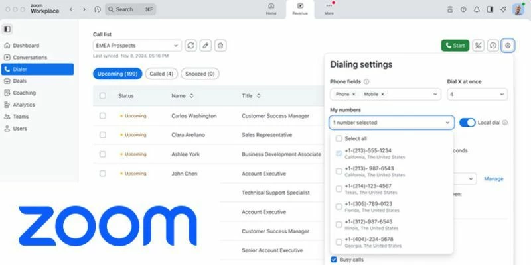Show Phone fields info tooltip icon

(366, 81)
